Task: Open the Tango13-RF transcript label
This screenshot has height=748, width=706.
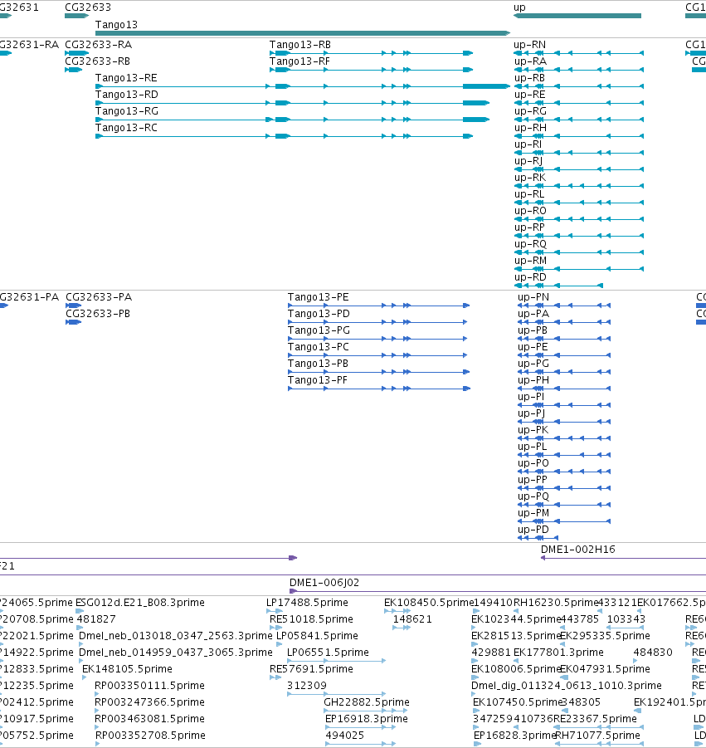Action: point(299,61)
